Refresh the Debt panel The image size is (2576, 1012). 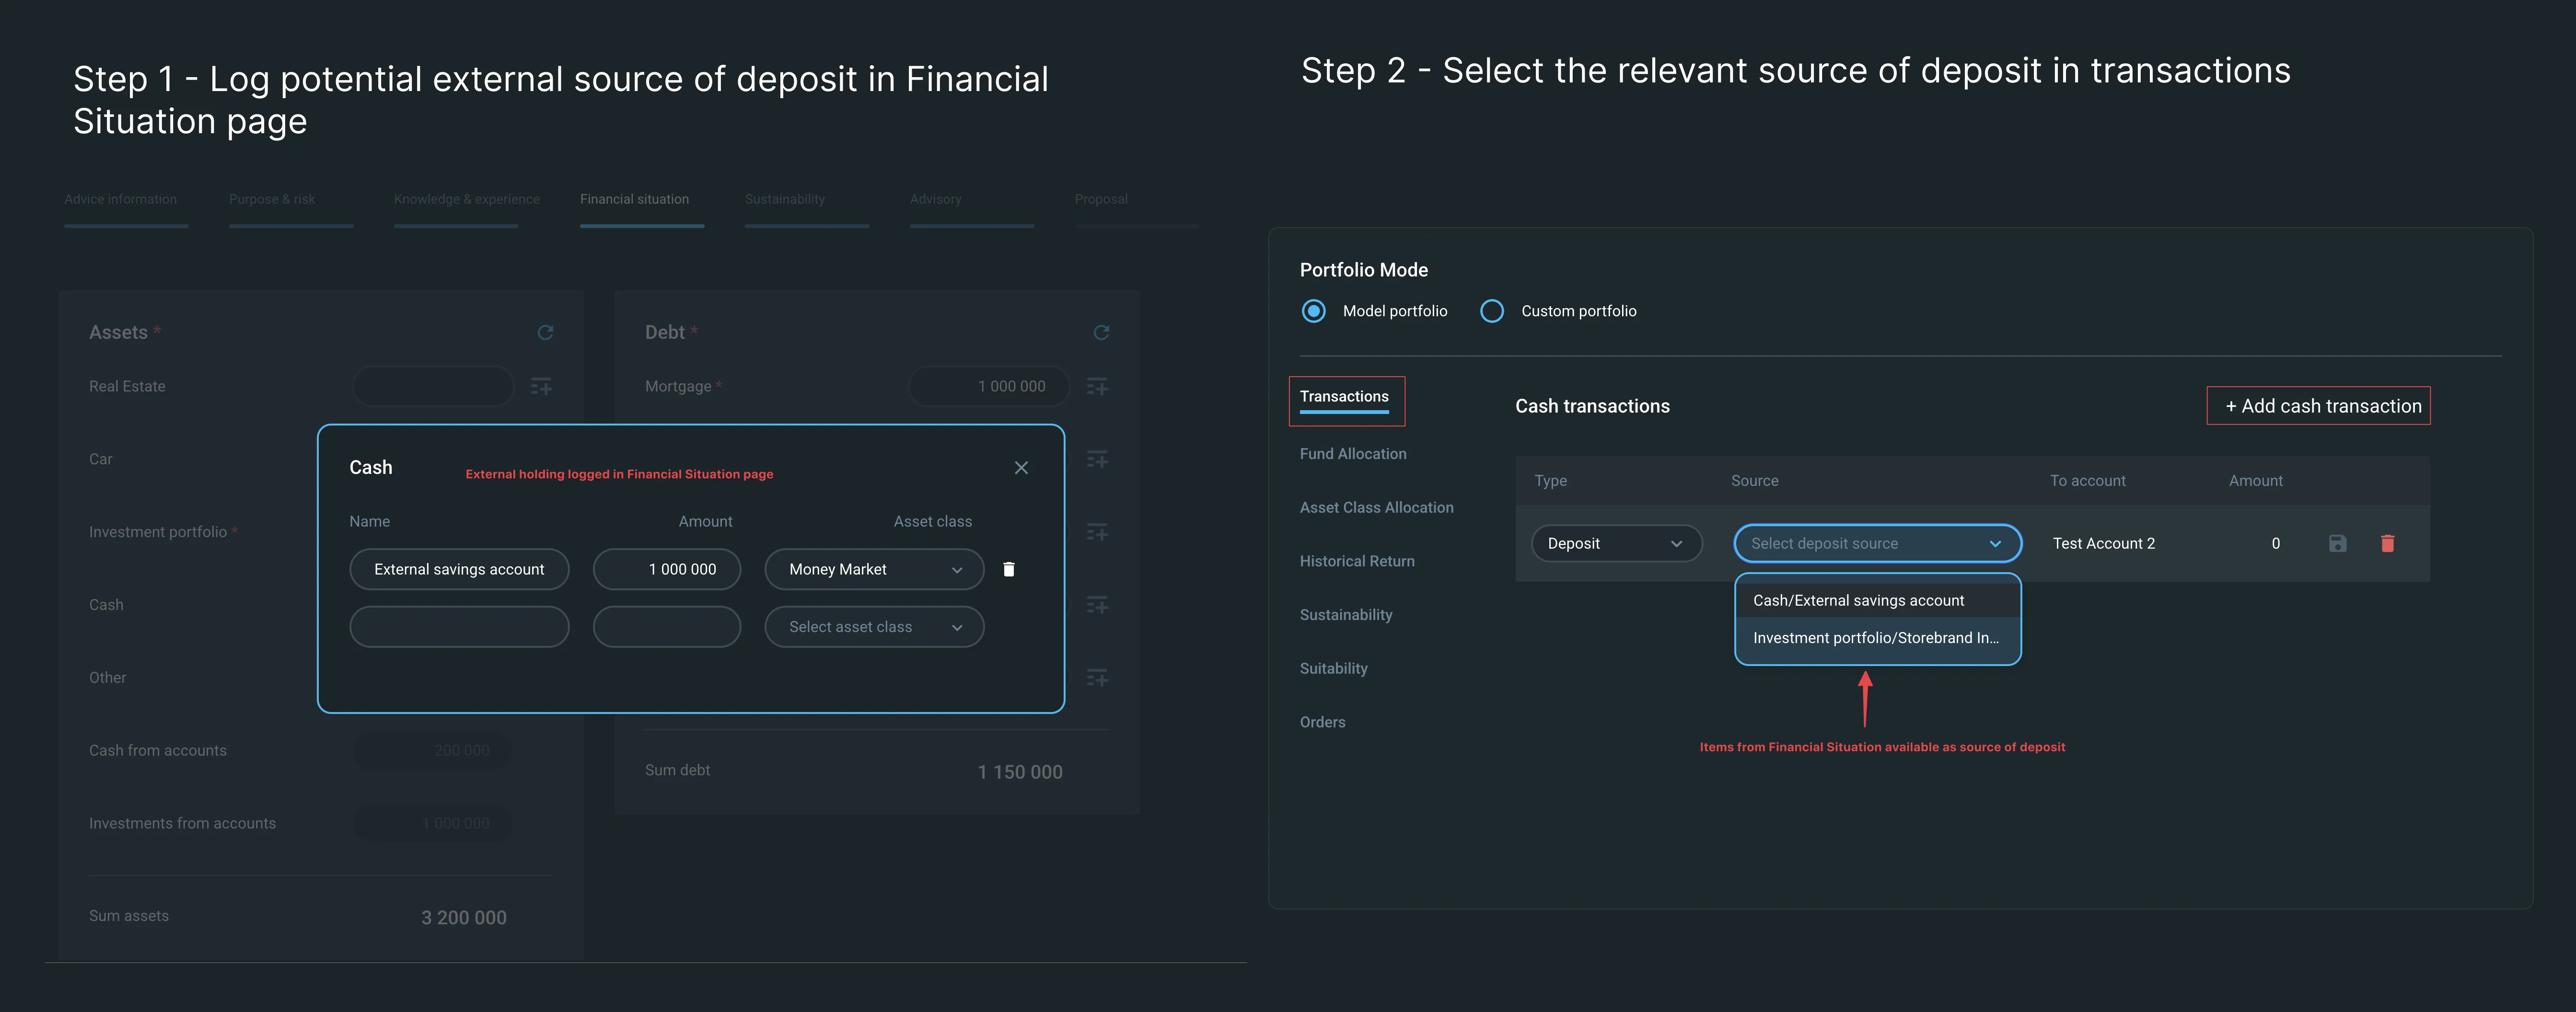click(1101, 332)
